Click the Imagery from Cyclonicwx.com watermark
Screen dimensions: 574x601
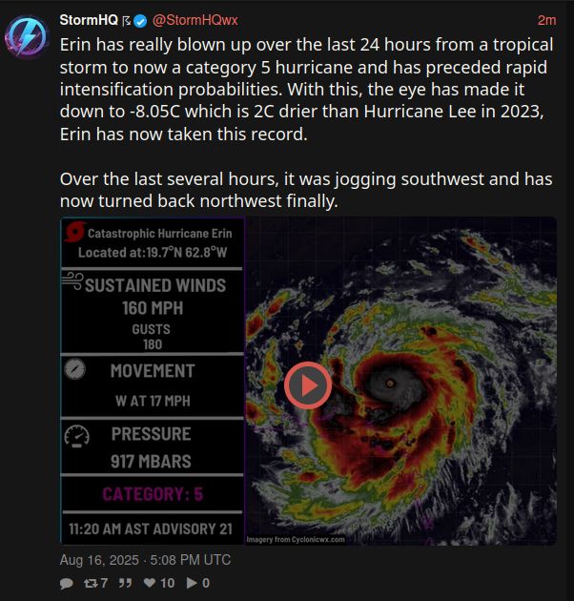(296, 539)
